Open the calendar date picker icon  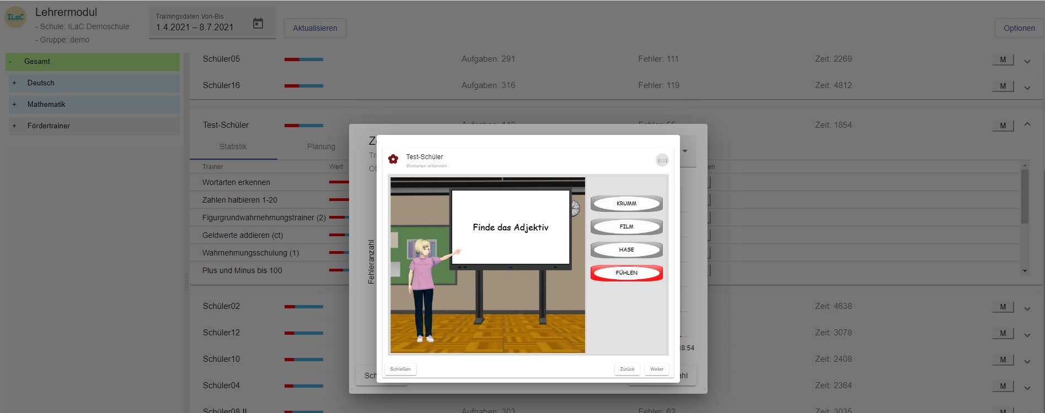click(258, 24)
